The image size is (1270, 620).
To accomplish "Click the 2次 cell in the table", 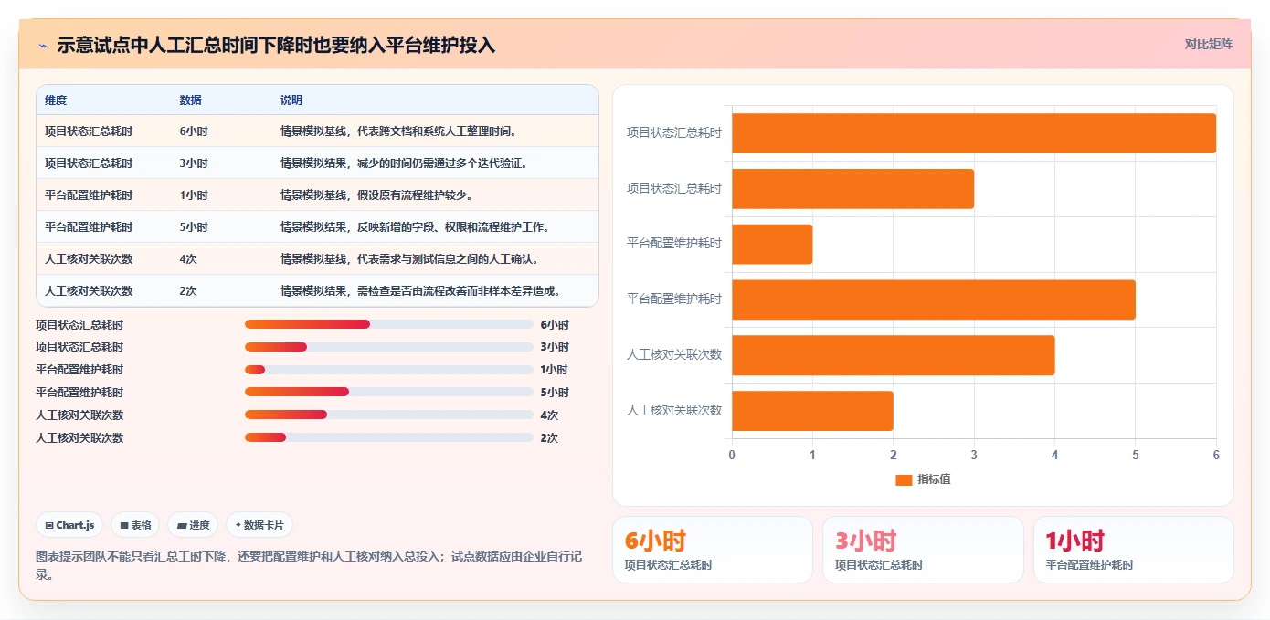I will [188, 291].
